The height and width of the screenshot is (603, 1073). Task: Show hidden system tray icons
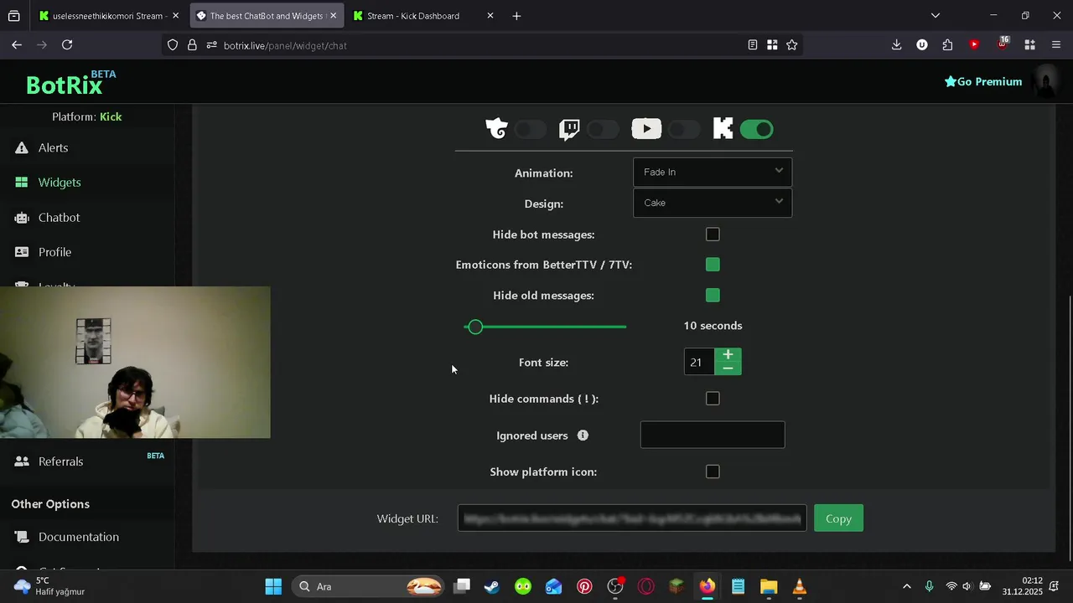coord(906,586)
